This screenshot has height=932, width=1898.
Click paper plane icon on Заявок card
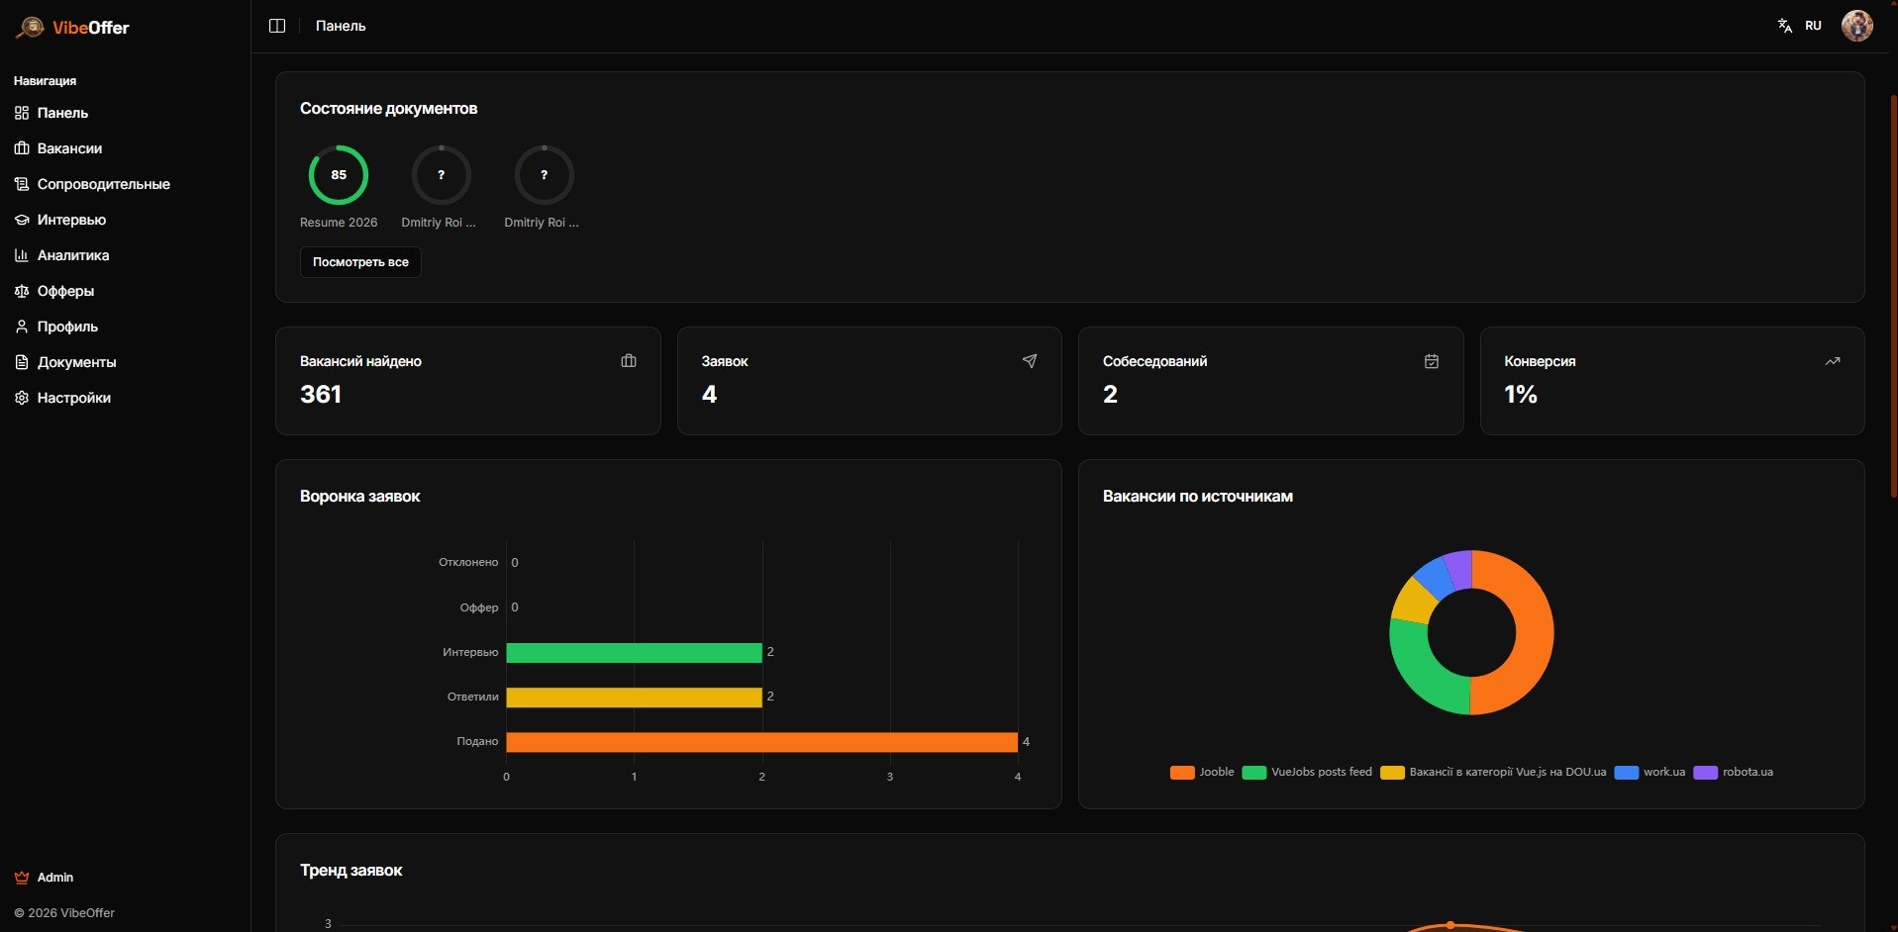coord(1030,361)
